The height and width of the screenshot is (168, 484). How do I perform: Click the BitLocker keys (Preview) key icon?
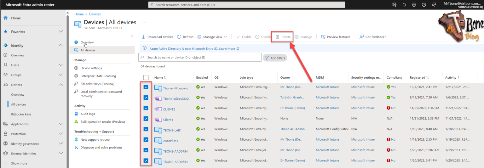click(x=76, y=84)
